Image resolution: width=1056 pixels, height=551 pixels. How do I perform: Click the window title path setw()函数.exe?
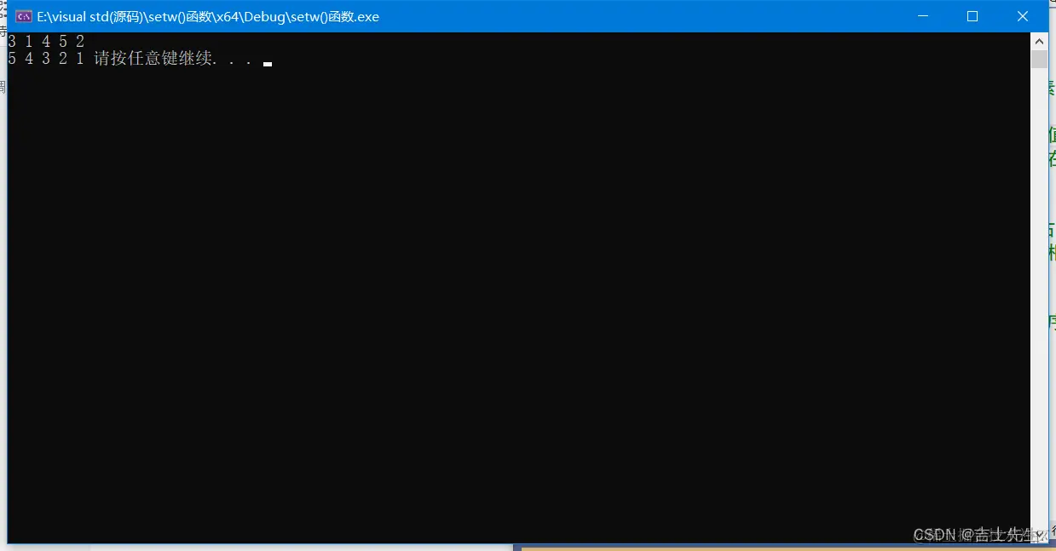pos(208,16)
